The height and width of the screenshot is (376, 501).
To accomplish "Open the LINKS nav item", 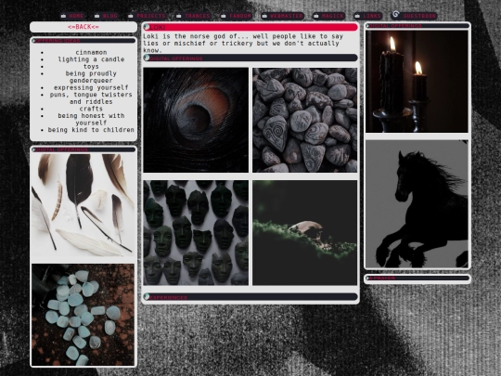I will tap(372, 16).
